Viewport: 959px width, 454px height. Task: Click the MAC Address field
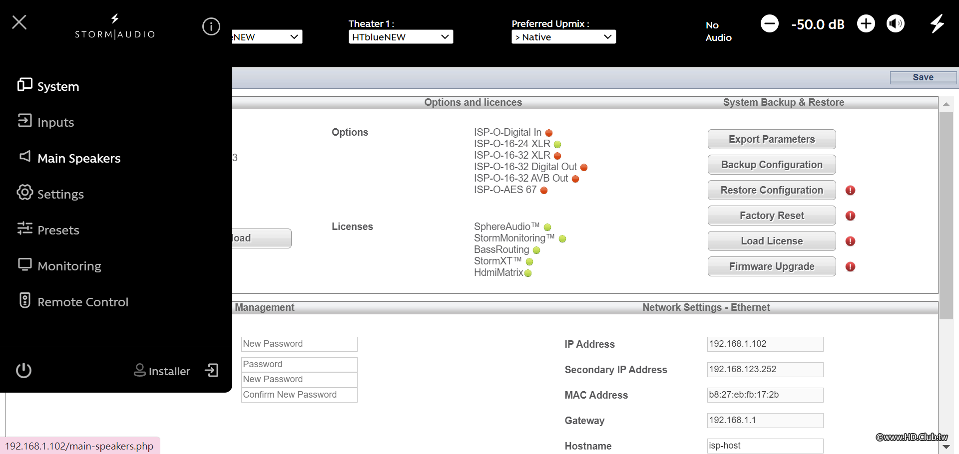[765, 395]
